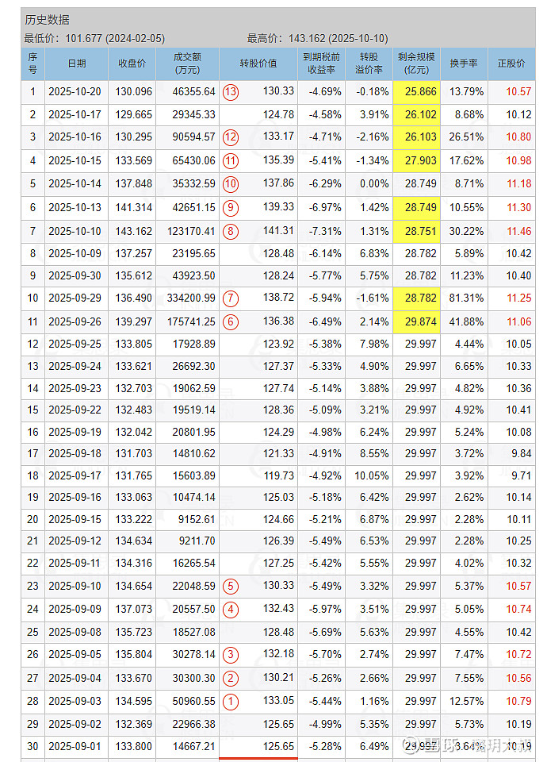547x762 pixels.
Task: Click the circled number 8 marker
Action: coord(231,231)
